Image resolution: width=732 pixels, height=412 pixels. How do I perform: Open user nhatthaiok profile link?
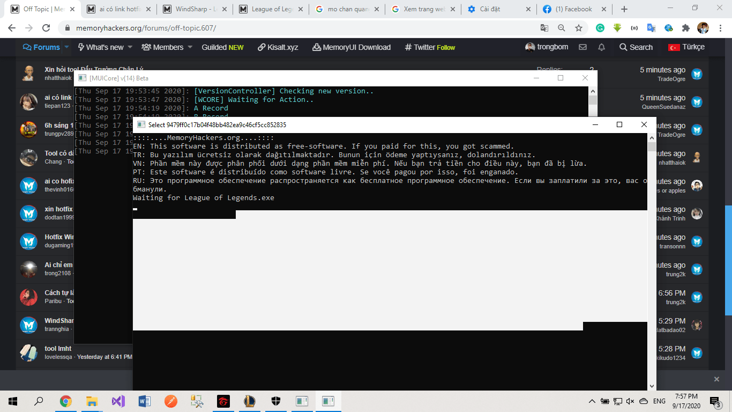58,78
